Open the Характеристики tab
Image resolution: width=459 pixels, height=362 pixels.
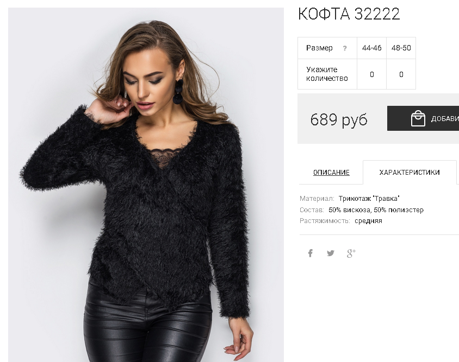[x=409, y=173]
